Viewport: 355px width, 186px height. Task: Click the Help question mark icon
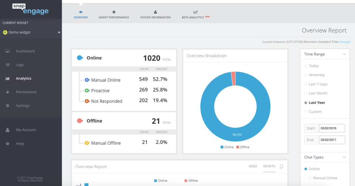point(7,144)
